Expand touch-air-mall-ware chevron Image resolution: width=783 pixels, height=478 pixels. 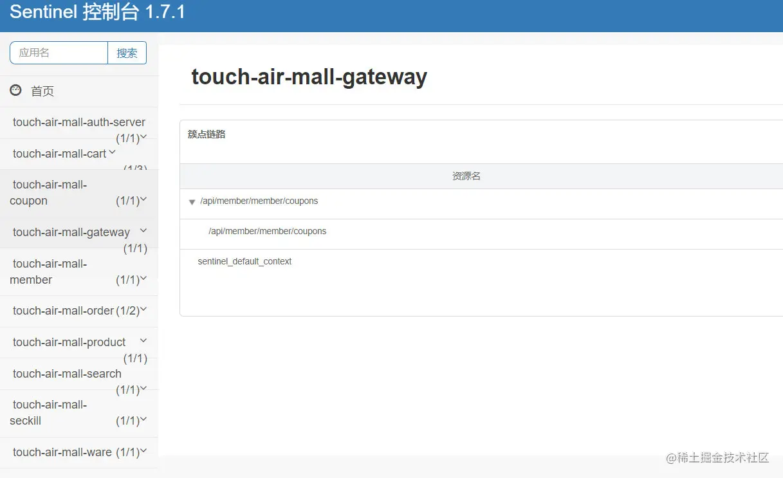tap(143, 451)
